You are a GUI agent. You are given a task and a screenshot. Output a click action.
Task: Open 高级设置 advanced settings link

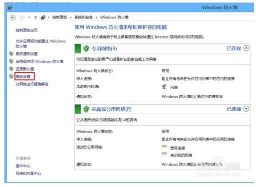coord(23,76)
